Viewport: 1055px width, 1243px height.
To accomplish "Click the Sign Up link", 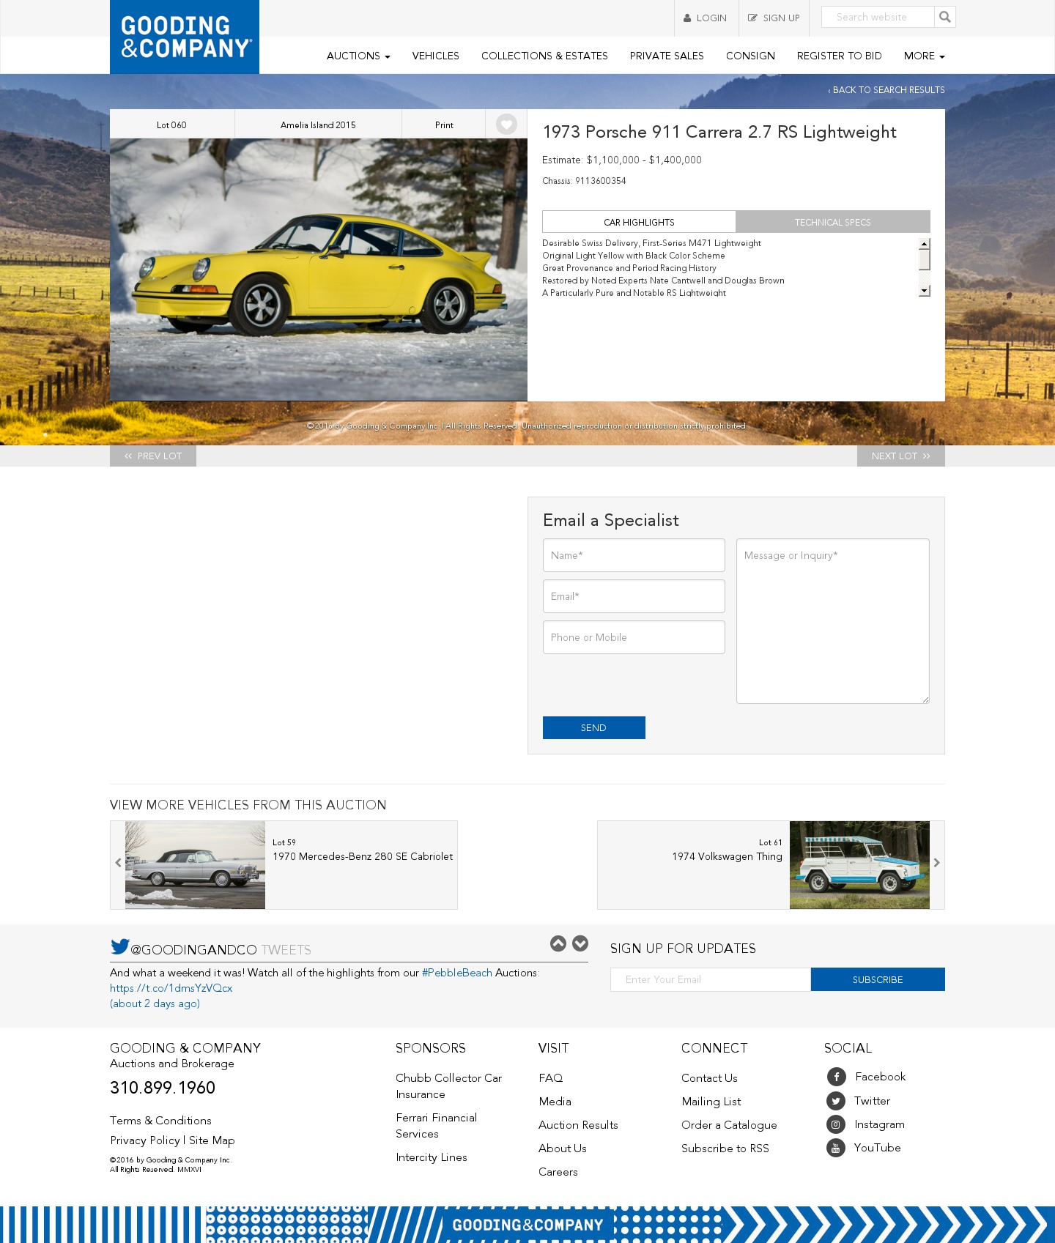I will 774,18.
